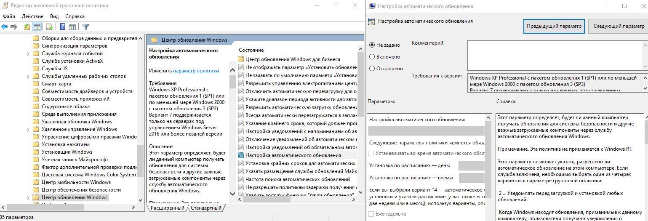This screenshot has height=221, width=648.
Task: Click the tree pane horizontal scrollbar thumb
Action: coord(45,207)
